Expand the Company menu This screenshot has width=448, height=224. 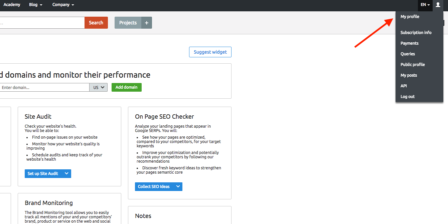tap(63, 5)
